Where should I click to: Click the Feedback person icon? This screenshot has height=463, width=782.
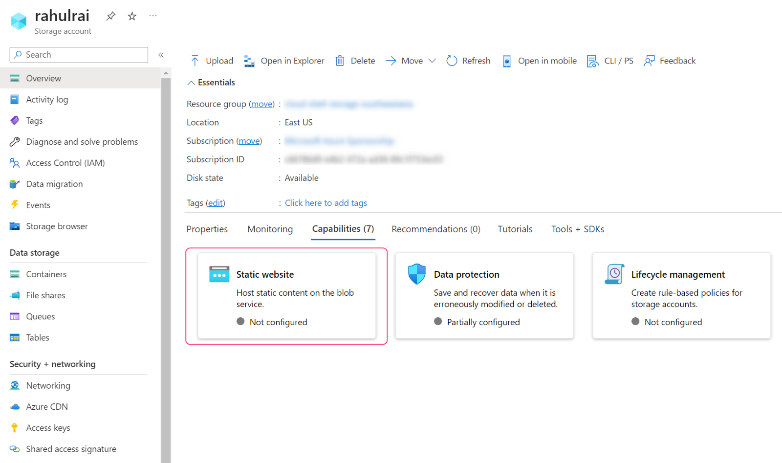coord(649,61)
